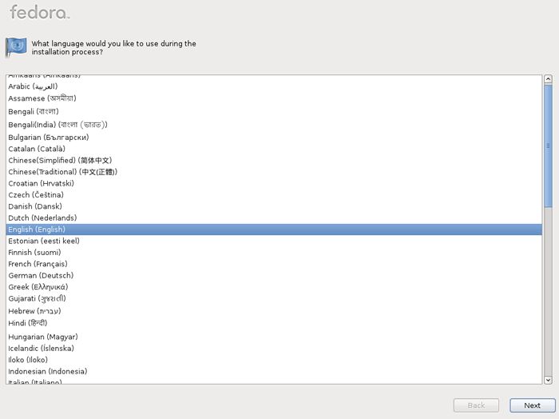Image resolution: width=559 pixels, height=419 pixels.
Task: Choose Bulgarian language entry
Action: point(274,137)
